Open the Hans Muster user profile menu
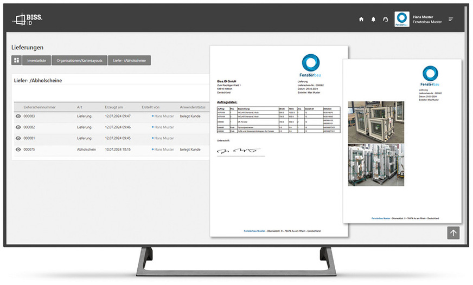Image resolution: width=473 pixels, height=285 pixels. click(x=427, y=20)
